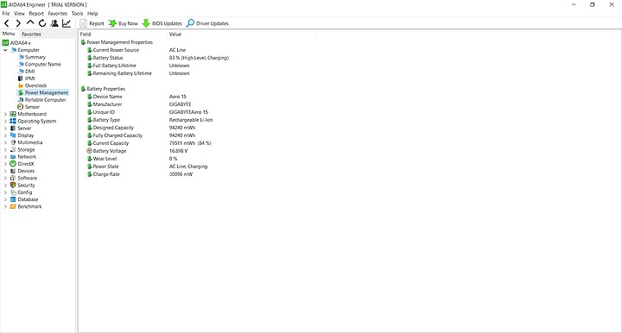Expand the DirectX tree node
Screen dimensions: 622x333
(x=5, y=164)
